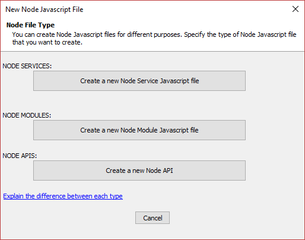This screenshot has height=240, width=305.
Task: Choose the Node Module file type option
Action: [139, 130]
